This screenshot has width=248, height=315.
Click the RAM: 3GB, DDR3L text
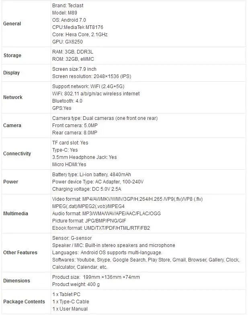tap(73, 52)
